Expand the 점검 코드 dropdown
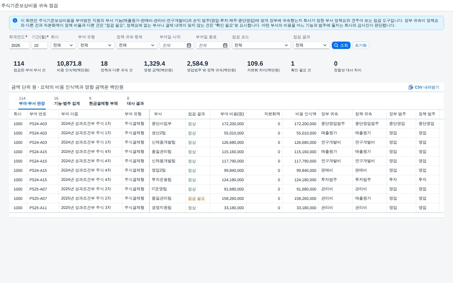 (x=262, y=45)
